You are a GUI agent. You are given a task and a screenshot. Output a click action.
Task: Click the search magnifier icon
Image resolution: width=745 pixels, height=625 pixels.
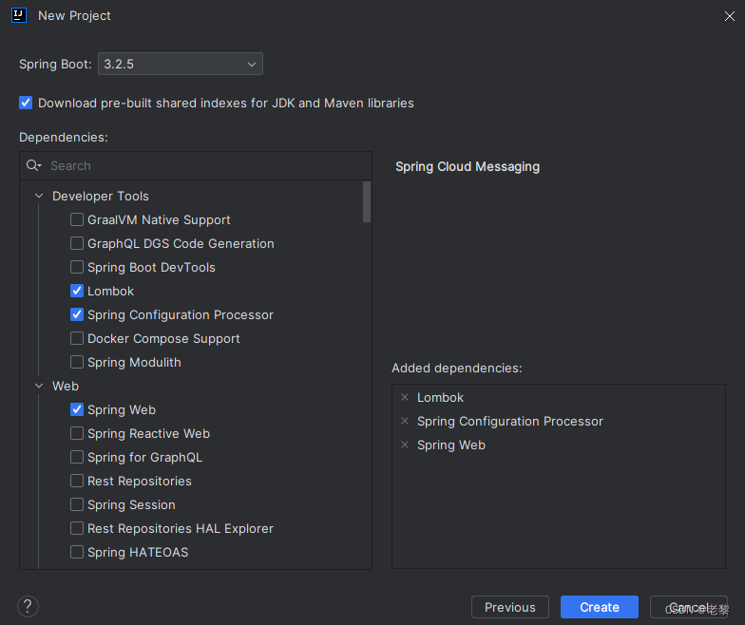[33, 165]
